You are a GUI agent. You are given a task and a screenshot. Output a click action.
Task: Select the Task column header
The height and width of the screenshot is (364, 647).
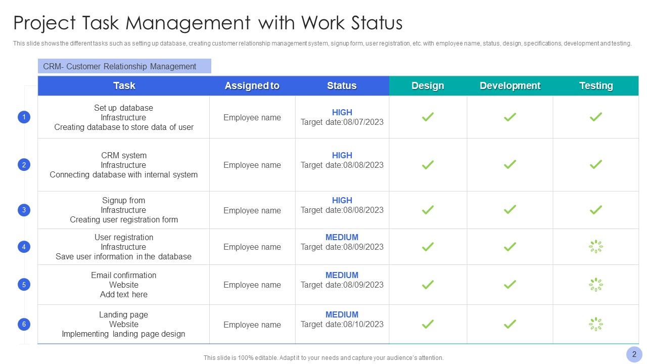124,86
